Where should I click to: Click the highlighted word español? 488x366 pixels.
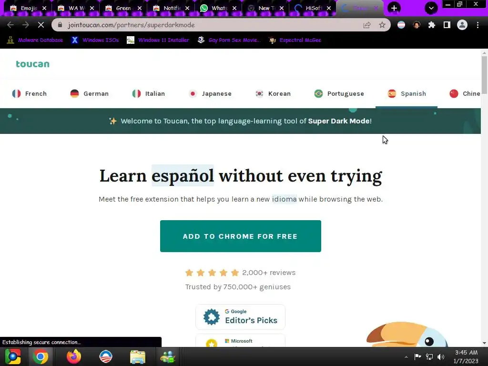(x=183, y=175)
